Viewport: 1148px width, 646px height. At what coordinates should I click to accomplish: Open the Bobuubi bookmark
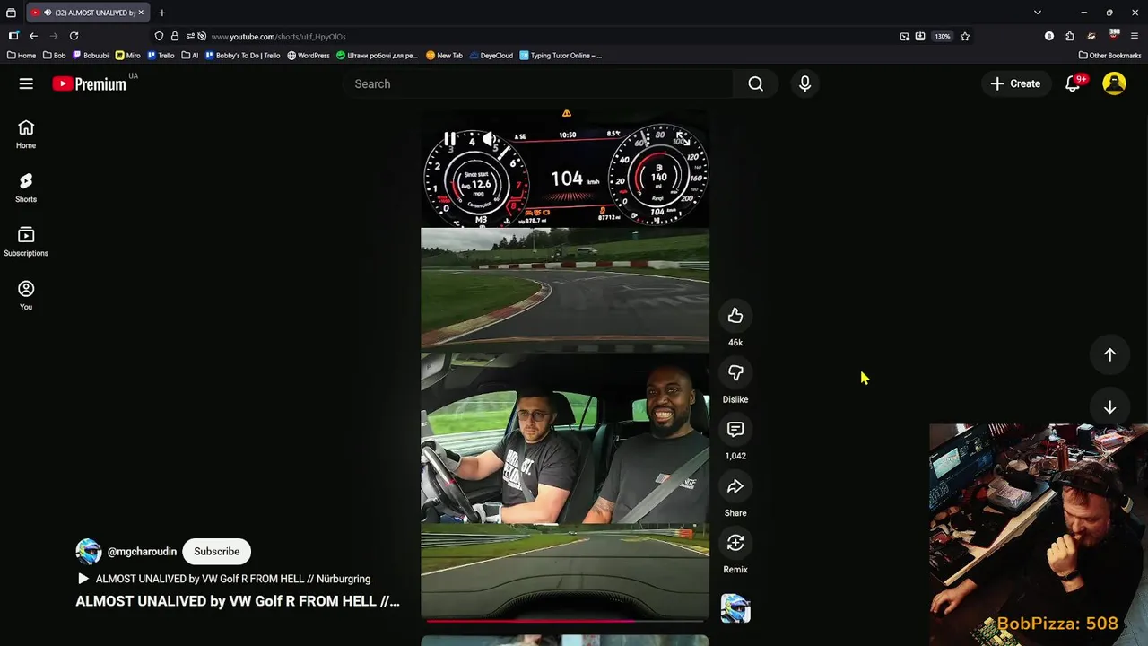coord(91,56)
